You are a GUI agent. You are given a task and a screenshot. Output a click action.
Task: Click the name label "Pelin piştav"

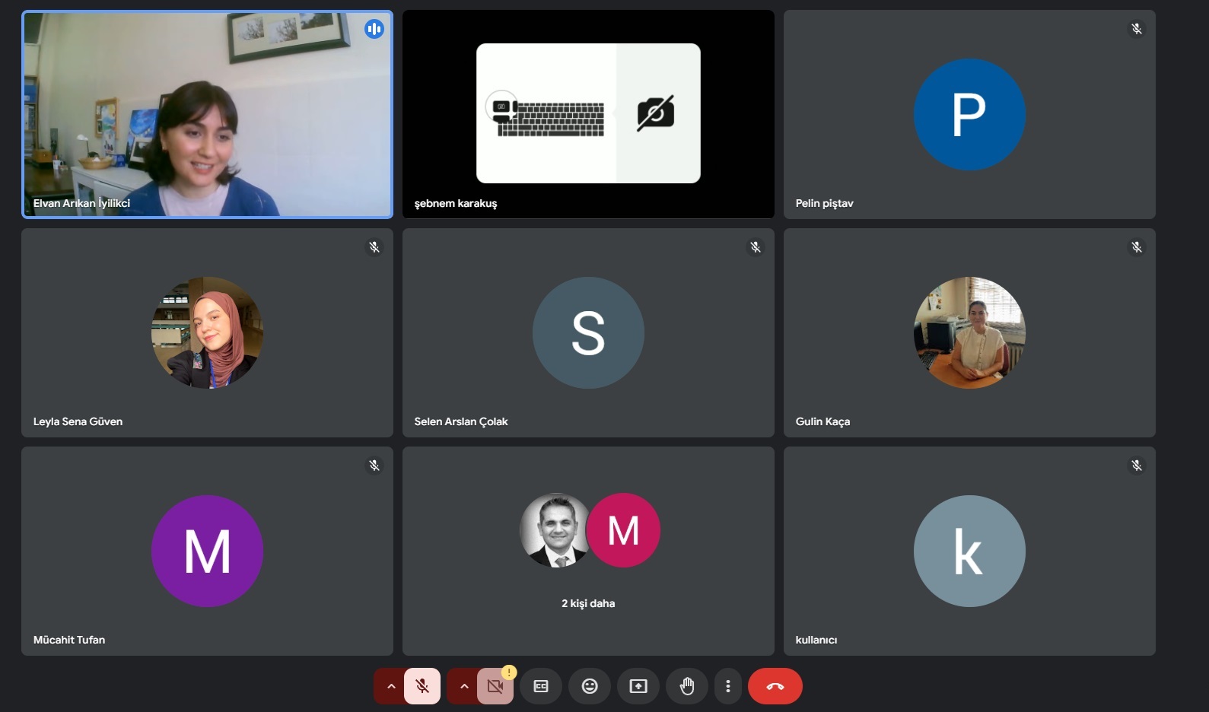pos(825,203)
